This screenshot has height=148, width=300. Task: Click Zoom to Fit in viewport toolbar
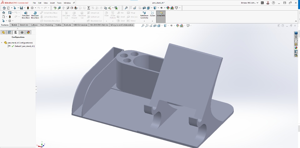click(x=143, y=26)
